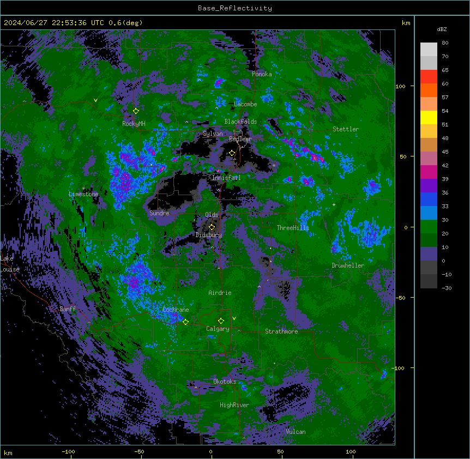Click the Sundre town label
Viewport: 470px width, 459px height.
[159, 213]
